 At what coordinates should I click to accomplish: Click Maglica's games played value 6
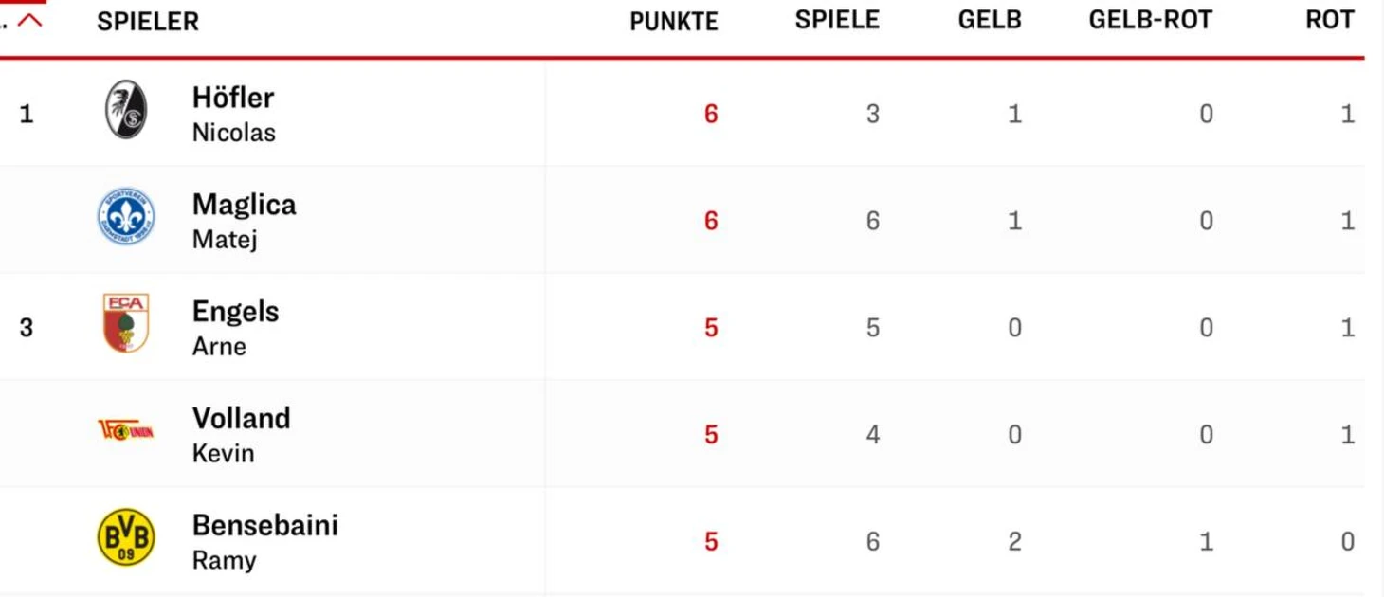click(872, 222)
